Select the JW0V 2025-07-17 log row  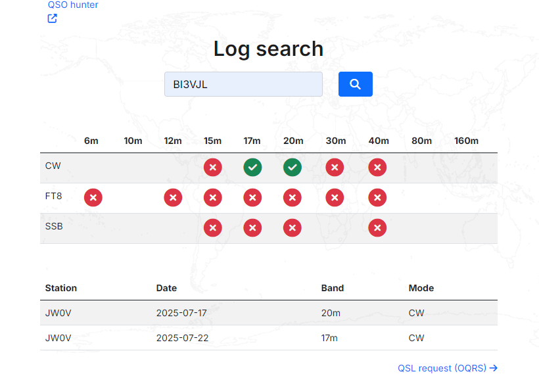point(268,313)
